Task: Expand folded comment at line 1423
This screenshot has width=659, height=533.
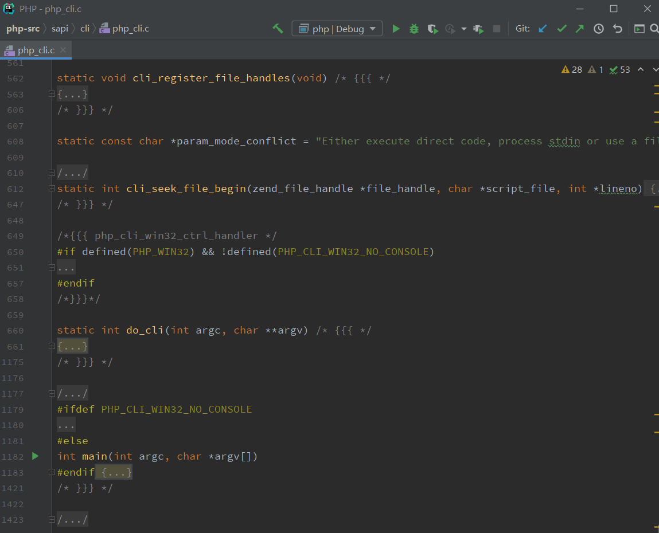Action: pyautogui.click(x=51, y=520)
